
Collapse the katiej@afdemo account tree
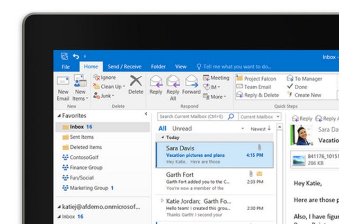pyautogui.click(x=59, y=207)
